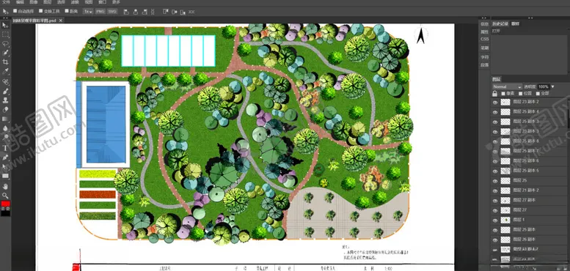Pick the Eyedropper tool
570x271 pixels.
click(5, 71)
